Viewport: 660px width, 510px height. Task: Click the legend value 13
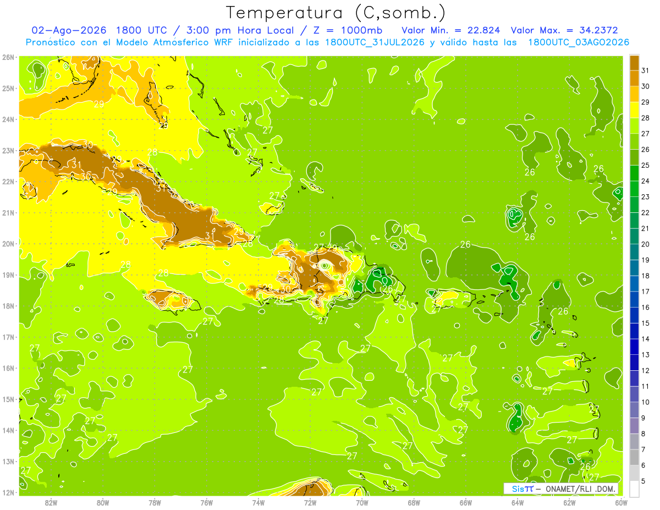(x=645, y=355)
